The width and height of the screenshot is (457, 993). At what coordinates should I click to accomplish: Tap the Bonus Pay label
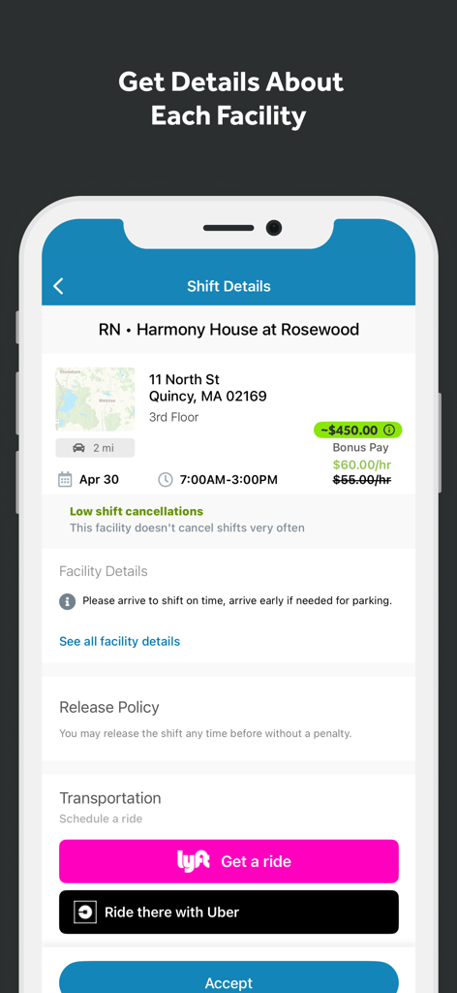click(x=361, y=448)
